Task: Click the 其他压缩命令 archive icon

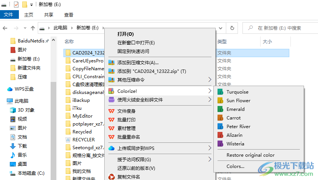Action: click(x=111, y=80)
